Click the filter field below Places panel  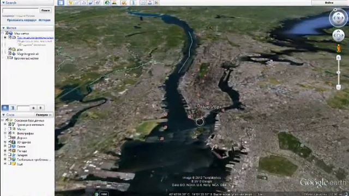tap(23, 108)
